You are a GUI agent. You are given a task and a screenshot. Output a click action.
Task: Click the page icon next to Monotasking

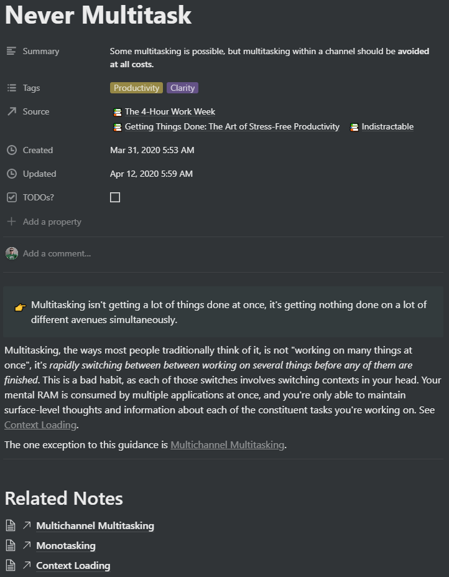[x=11, y=546]
